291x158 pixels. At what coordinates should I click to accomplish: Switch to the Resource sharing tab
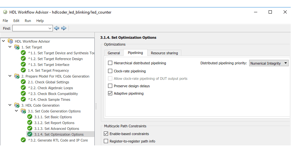pyautogui.click(x=164, y=53)
